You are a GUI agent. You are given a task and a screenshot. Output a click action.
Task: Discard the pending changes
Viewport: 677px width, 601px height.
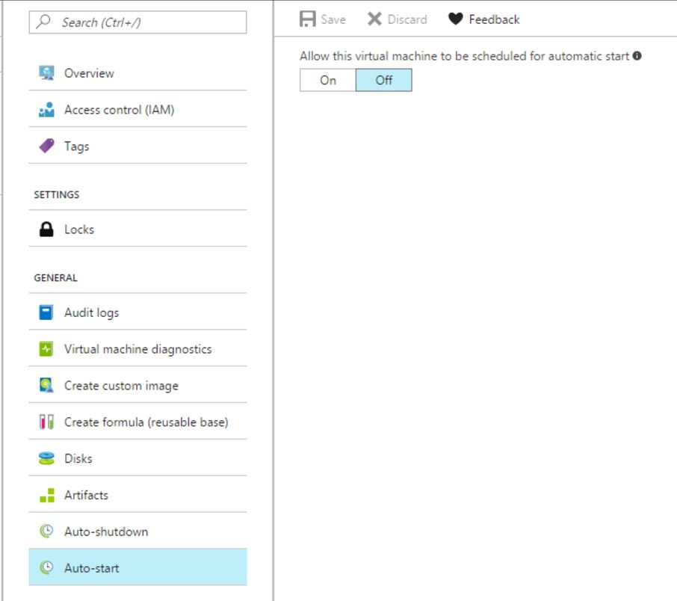398,19
